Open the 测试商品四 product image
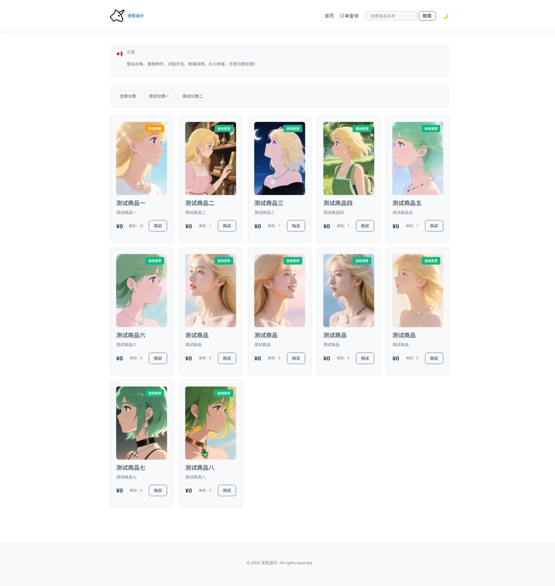This screenshot has height=586, width=555. tap(349, 158)
